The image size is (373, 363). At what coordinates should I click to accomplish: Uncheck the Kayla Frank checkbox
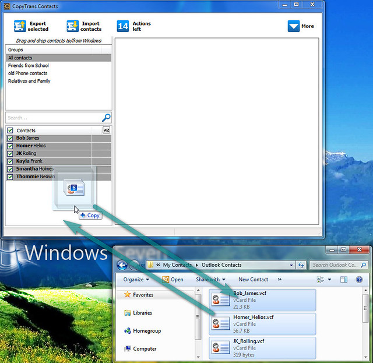click(10, 161)
